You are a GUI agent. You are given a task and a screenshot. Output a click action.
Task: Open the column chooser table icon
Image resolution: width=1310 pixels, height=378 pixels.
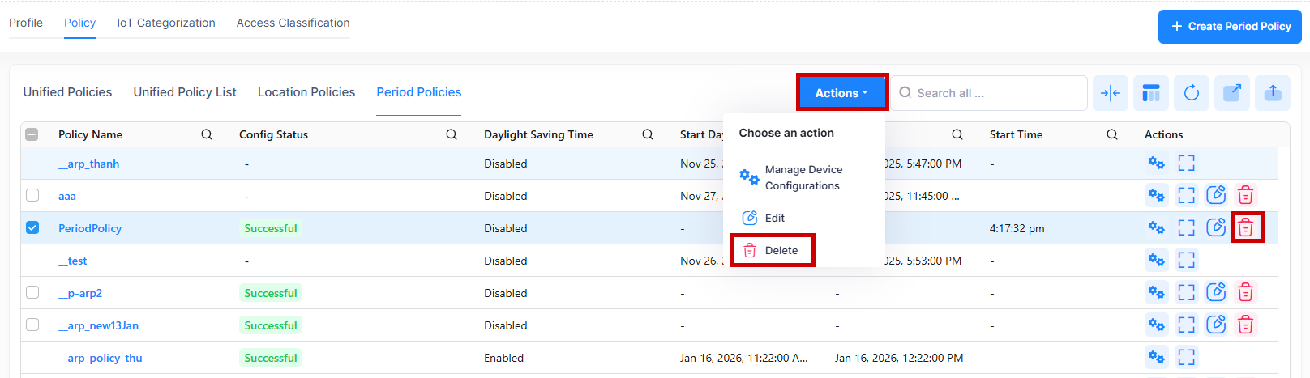[x=1150, y=93]
